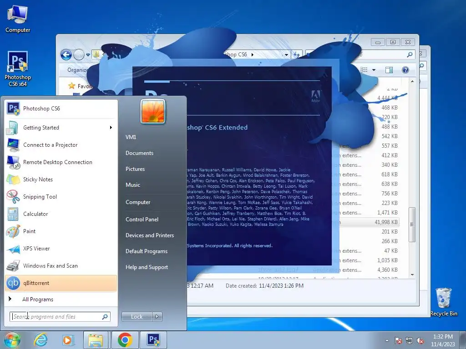
Task: Open the Snipping Tool
Action: [x=61, y=196]
